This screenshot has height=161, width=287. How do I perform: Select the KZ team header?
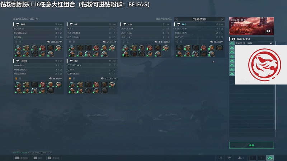click(x=92, y=24)
